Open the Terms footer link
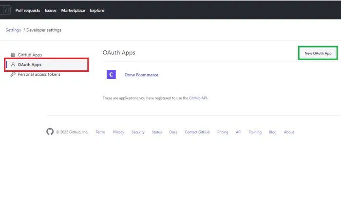 click(x=100, y=132)
